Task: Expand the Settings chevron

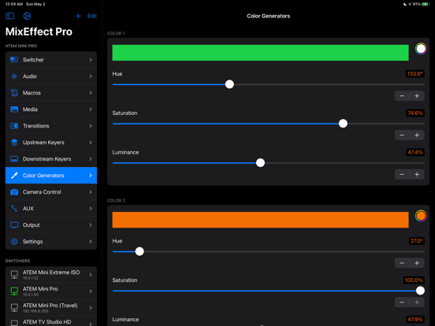Action: click(91, 242)
